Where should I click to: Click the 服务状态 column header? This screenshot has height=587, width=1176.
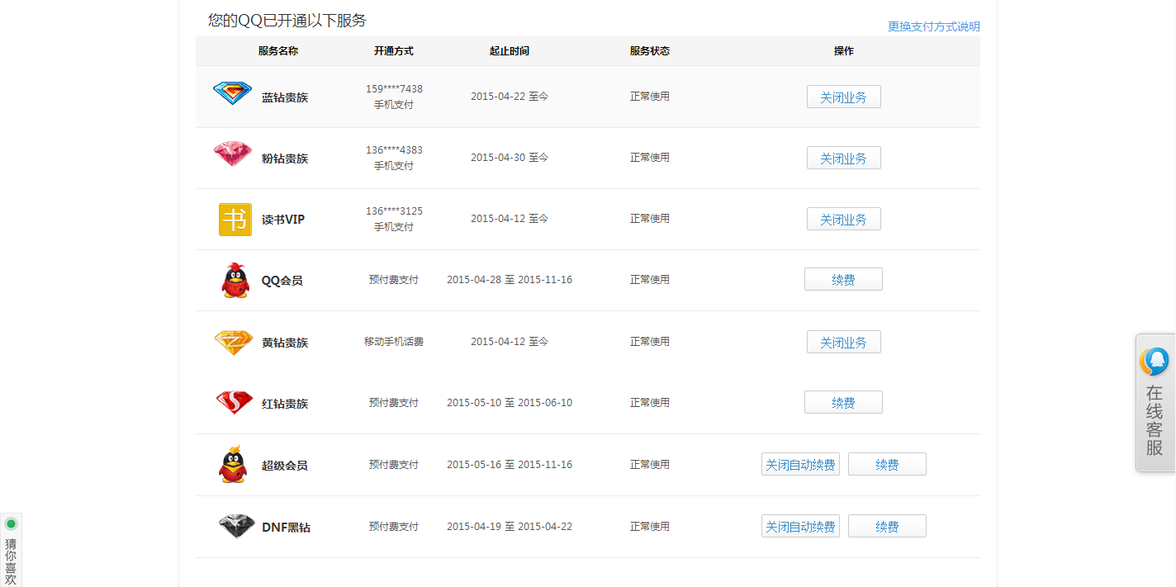[x=650, y=51]
